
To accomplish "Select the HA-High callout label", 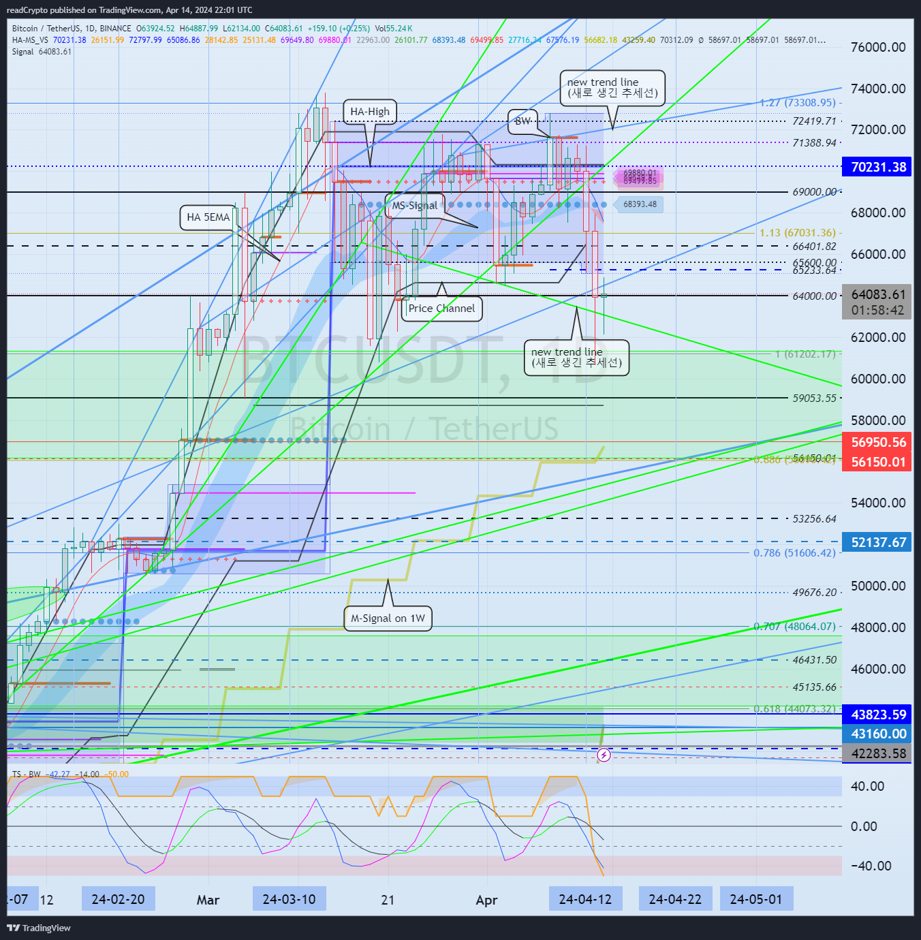I will pyautogui.click(x=370, y=112).
